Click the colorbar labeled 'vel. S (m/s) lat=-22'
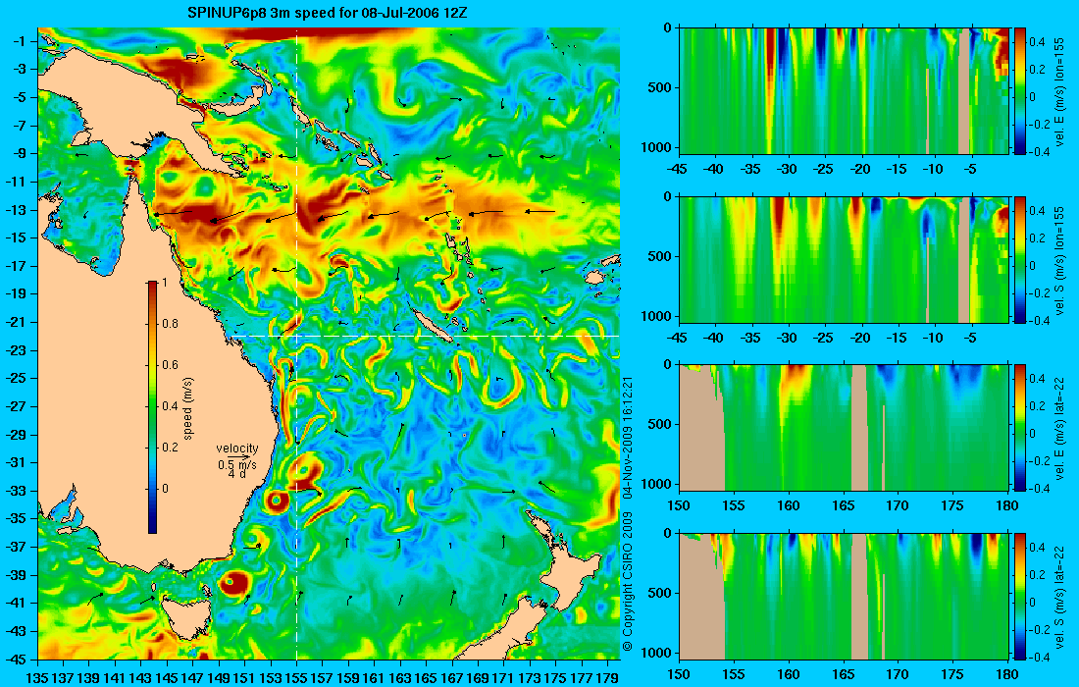The width and height of the screenshot is (1079, 687). 1020,596
